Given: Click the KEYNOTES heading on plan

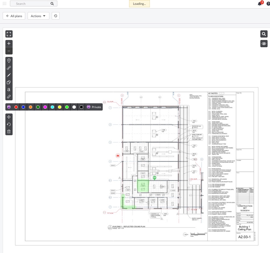Looking at the screenshot, I should [x=213, y=93].
